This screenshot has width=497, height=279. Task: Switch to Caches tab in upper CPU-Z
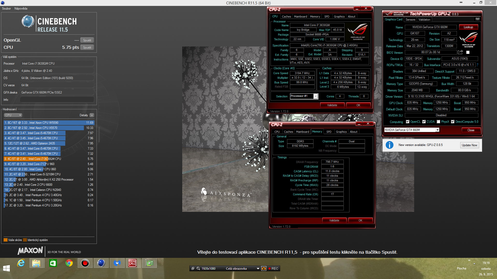287,17
